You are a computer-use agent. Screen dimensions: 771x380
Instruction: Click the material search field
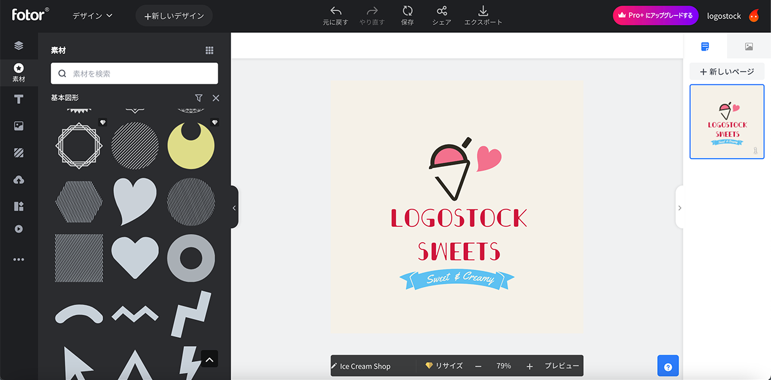(x=135, y=74)
